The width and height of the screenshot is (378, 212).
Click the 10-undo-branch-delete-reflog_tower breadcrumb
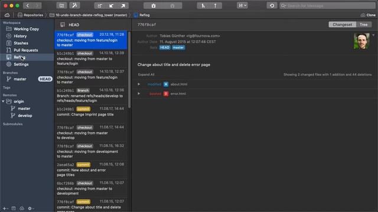click(x=89, y=15)
